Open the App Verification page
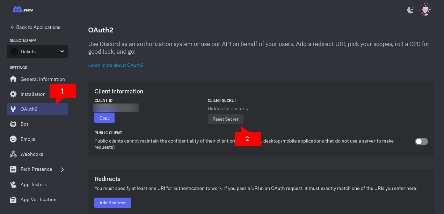The height and width of the screenshot is (214, 444). coord(38,200)
